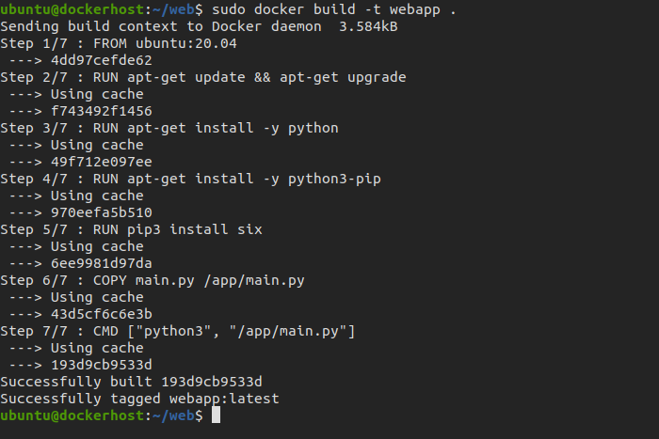This screenshot has width=659, height=439.
Task: Click the layer hash 970eefa5b510
Action: (102, 212)
